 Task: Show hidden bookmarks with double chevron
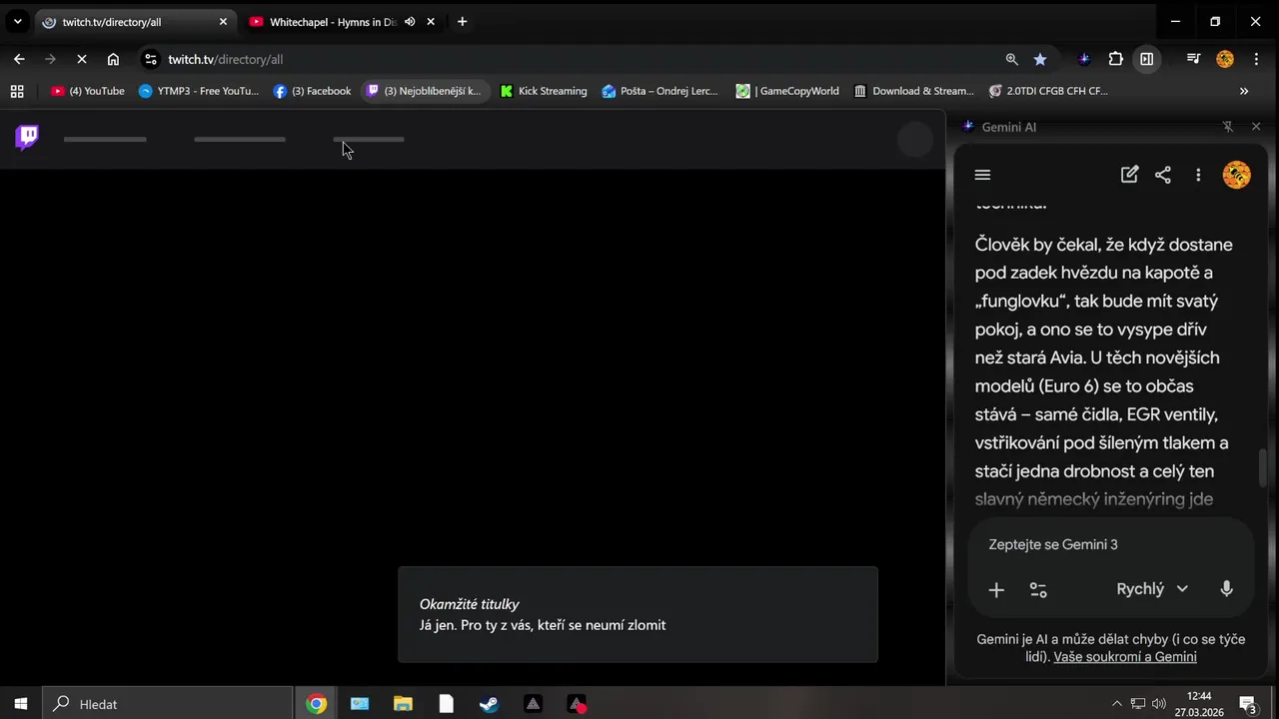(1244, 91)
